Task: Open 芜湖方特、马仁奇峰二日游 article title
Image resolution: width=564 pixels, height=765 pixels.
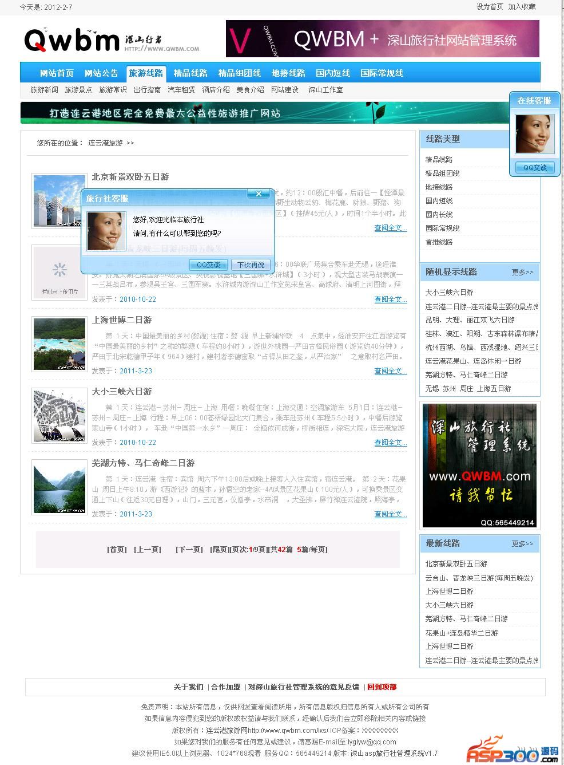Action: click(x=143, y=463)
